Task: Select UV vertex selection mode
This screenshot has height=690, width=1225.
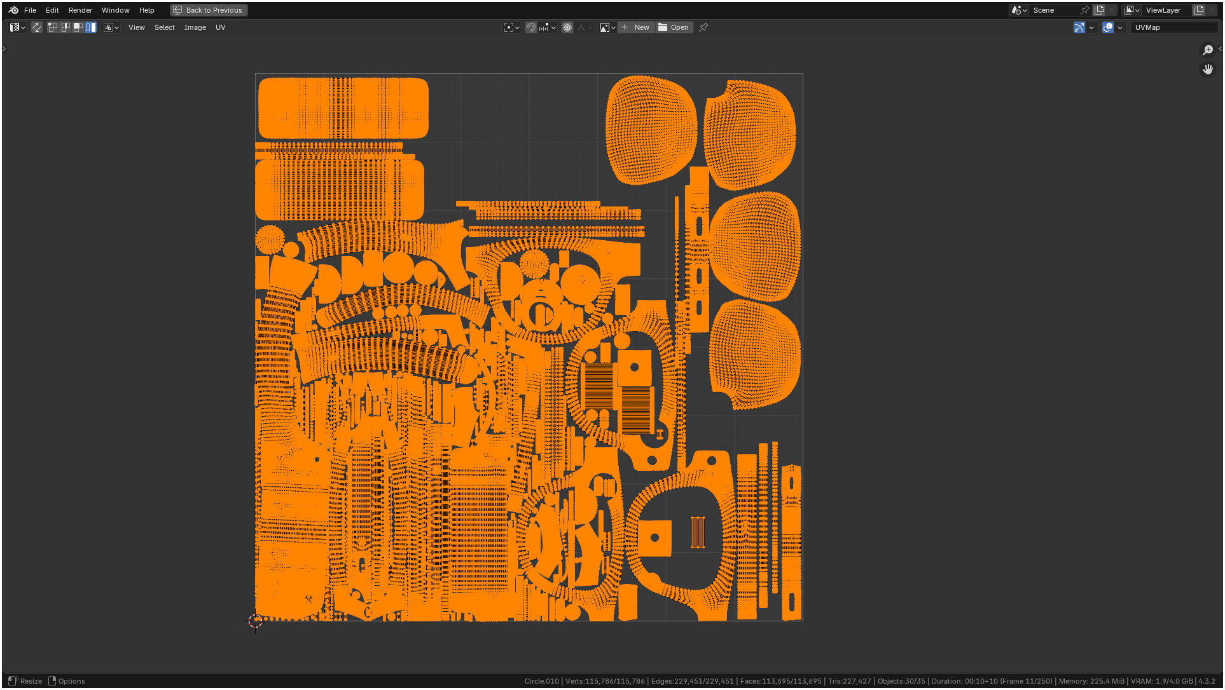Action: click(x=53, y=27)
